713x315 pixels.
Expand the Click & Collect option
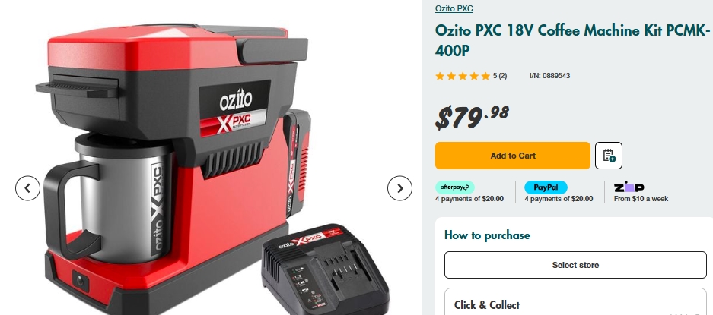[x=575, y=302]
